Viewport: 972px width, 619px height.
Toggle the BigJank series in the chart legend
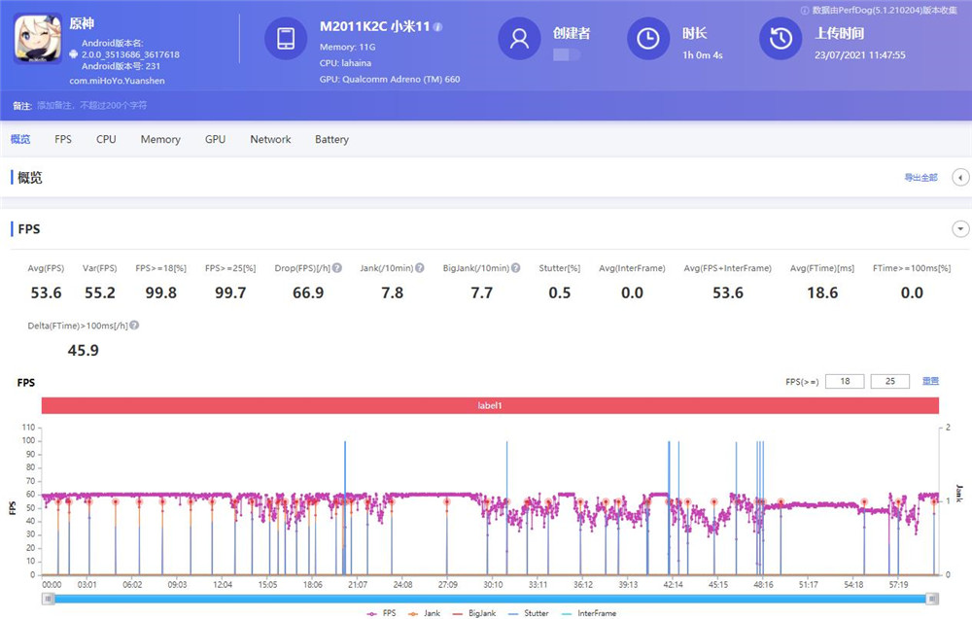pyautogui.click(x=474, y=613)
